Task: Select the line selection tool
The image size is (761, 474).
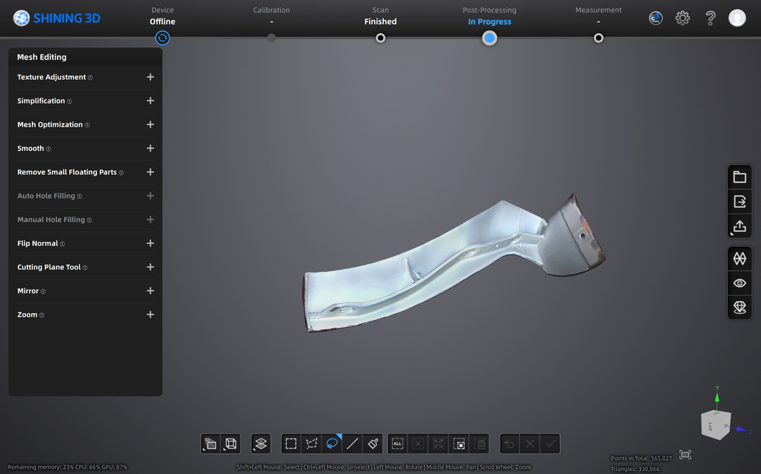Action: [353, 444]
